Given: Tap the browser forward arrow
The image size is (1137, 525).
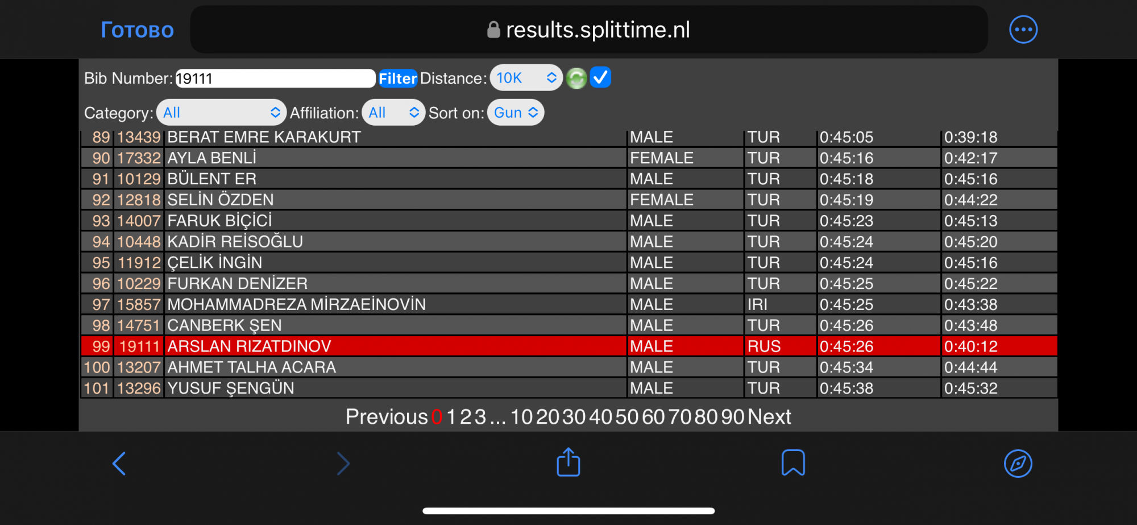Looking at the screenshot, I should pos(343,464).
